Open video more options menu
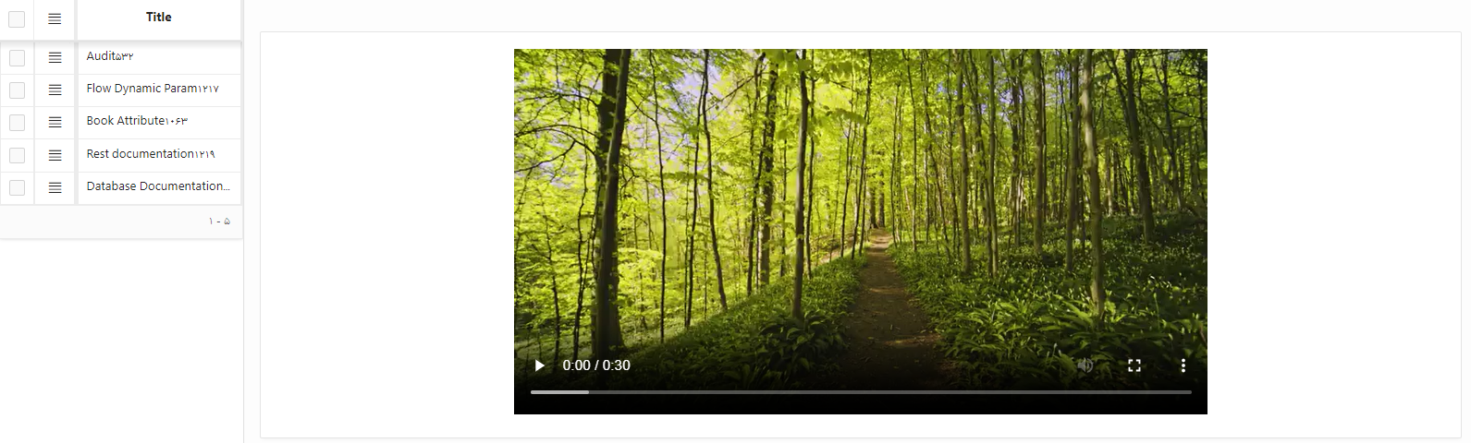The image size is (1471, 443). (1183, 365)
